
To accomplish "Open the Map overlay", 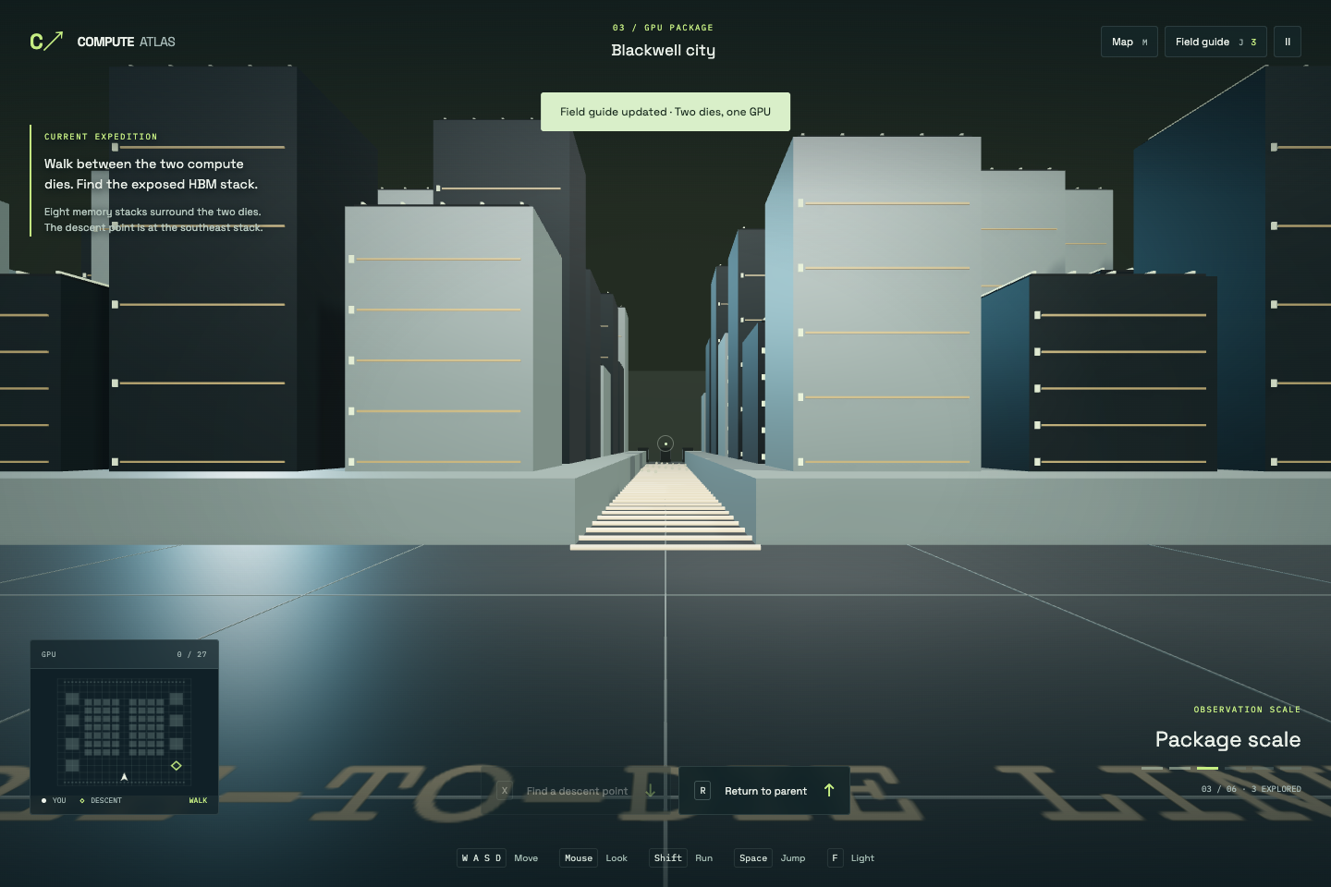I will click(x=1129, y=42).
